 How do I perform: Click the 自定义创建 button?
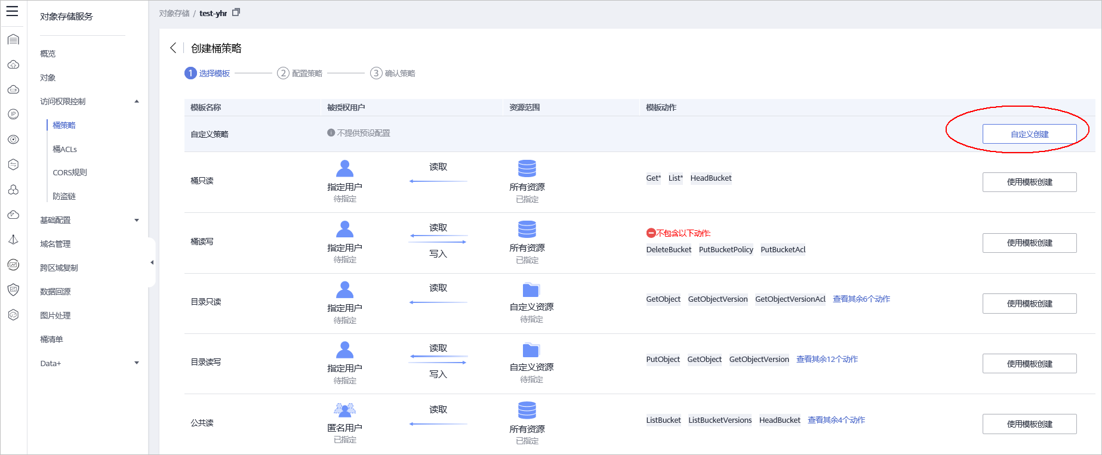pos(1029,134)
